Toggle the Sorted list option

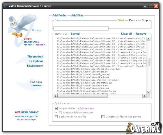[75, 34]
